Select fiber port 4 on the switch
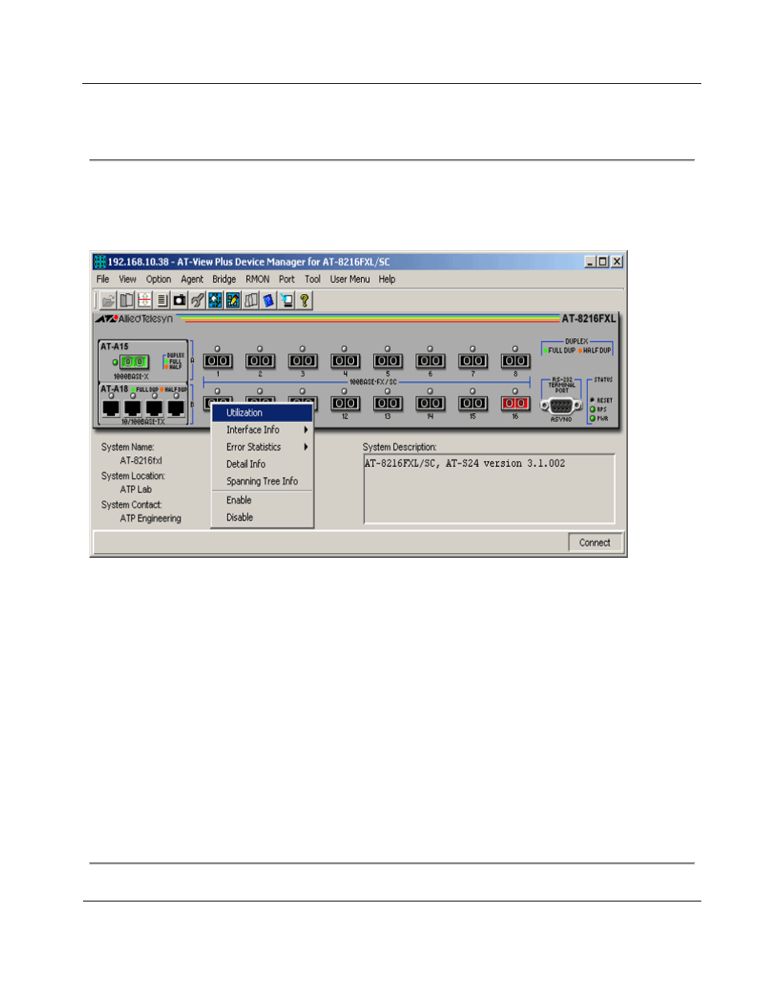The height and width of the screenshot is (987, 762). click(345, 361)
